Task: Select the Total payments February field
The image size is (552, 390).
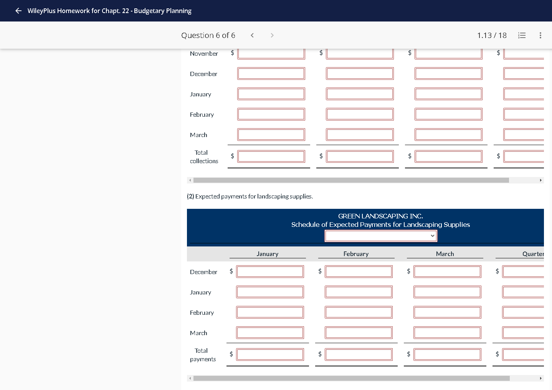Action: pyautogui.click(x=359, y=354)
